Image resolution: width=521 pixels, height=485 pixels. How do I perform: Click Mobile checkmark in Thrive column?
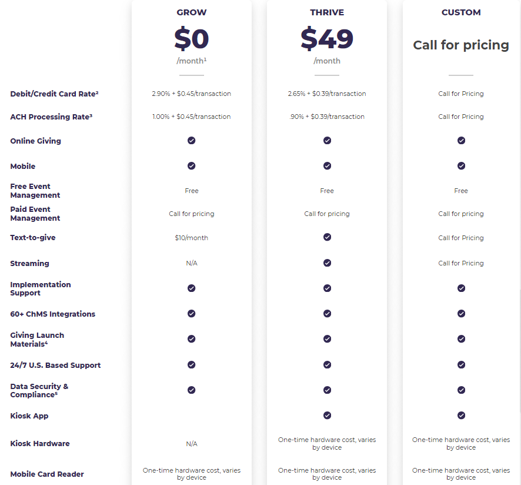[x=327, y=166]
